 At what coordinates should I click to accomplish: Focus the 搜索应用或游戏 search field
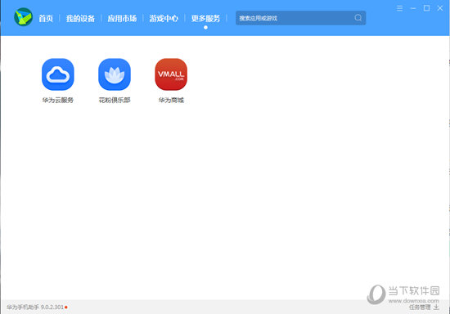point(300,18)
